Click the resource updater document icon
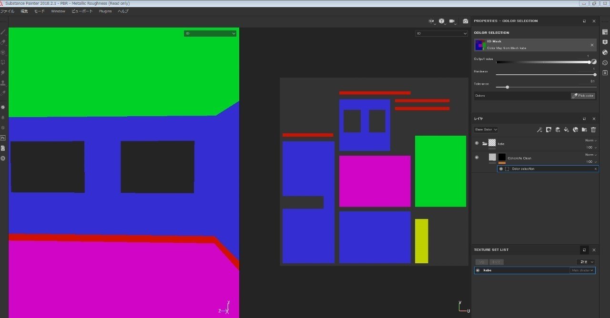This screenshot has width=610, height=318. [3, 148]
